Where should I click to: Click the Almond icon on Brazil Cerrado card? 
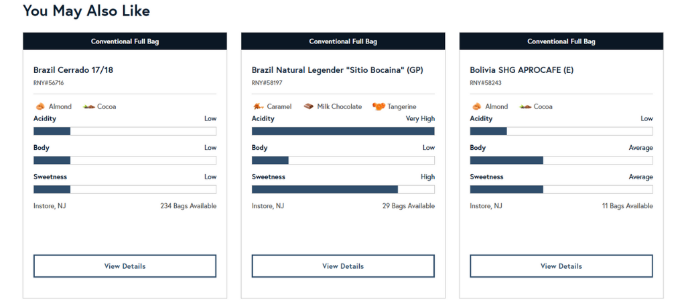click(40, 106)
